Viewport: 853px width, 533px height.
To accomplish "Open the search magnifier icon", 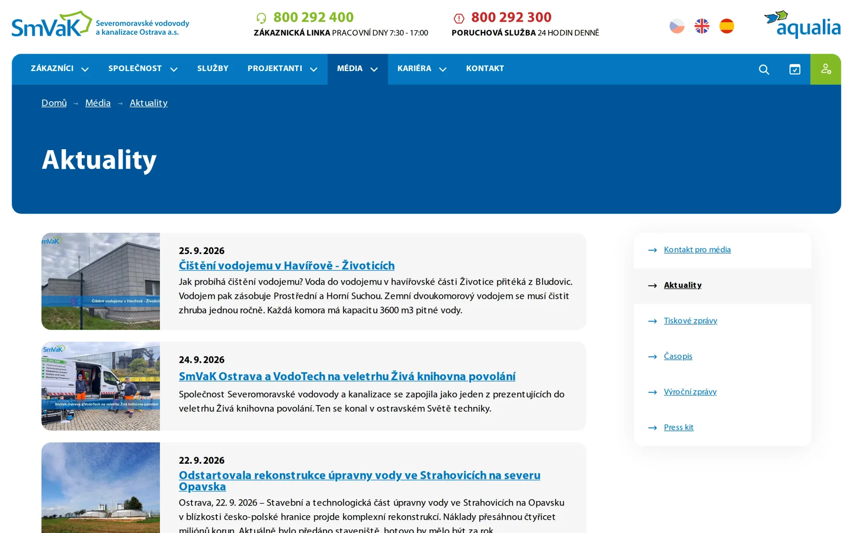I will point(764,69).
